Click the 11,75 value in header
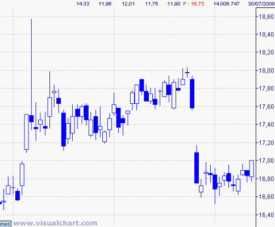This screenshot has height=227, width=275. [x=151, y=4]
